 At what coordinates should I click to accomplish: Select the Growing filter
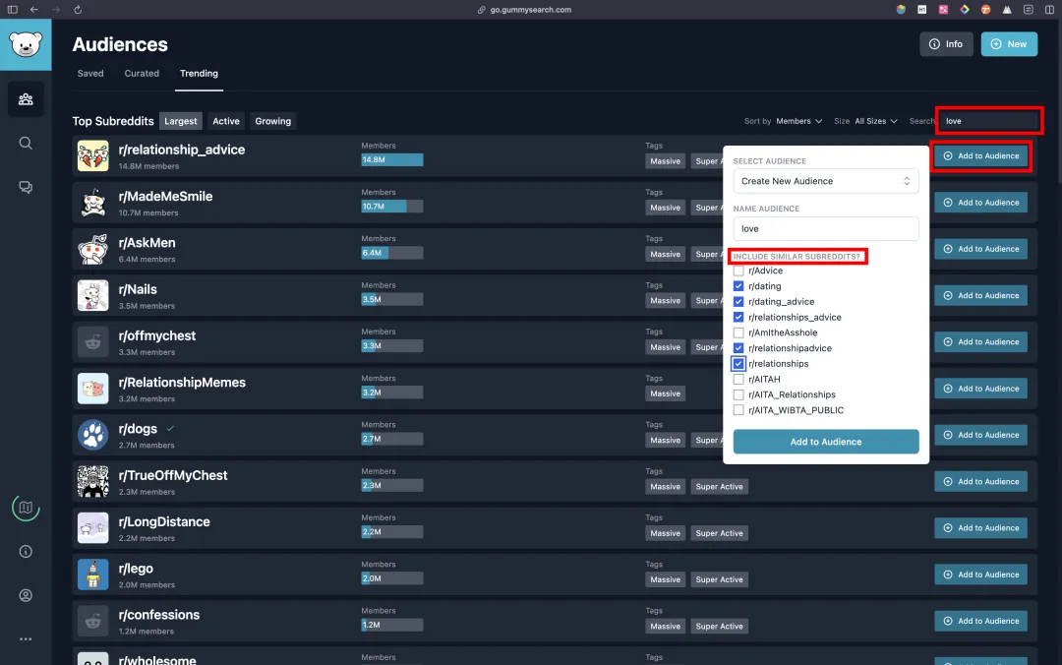point(273,121)
